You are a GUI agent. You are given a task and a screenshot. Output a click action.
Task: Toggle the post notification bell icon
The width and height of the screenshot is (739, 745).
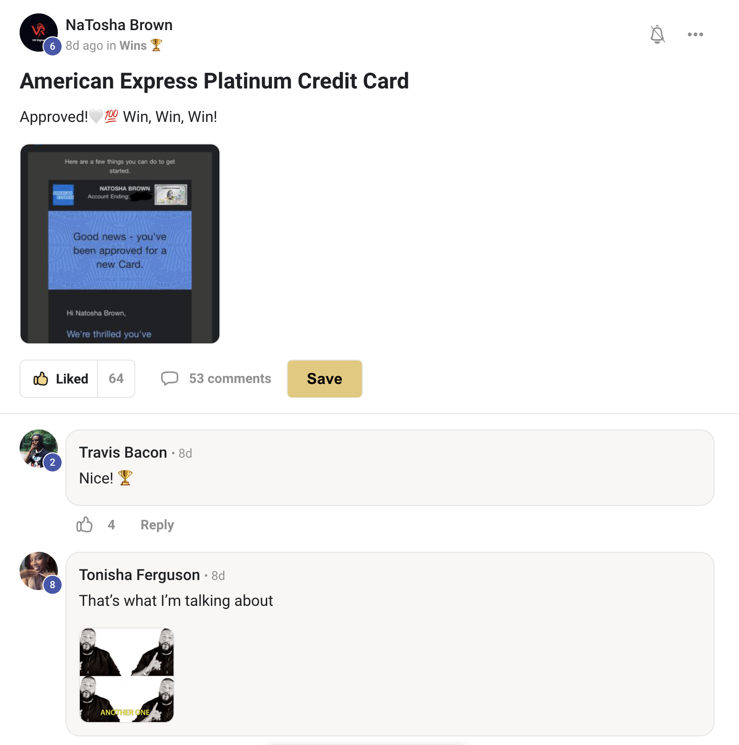(x=657, y=34)
